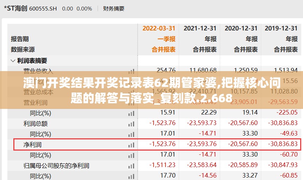Open chart icon in 归属母公司股东的净利润 row
Viewport: 303px width, 180px height.
click(x=131, y=166)
